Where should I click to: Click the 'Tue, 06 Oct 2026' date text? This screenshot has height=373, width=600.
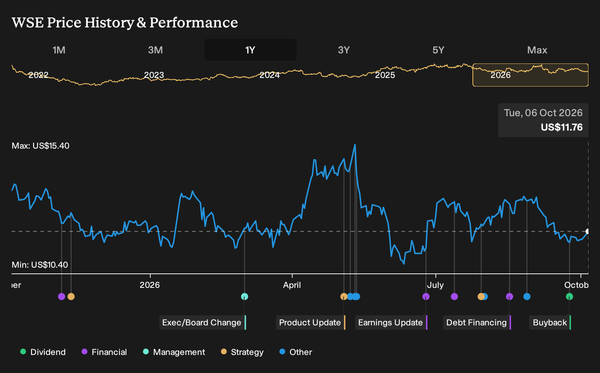click(543, 113)
